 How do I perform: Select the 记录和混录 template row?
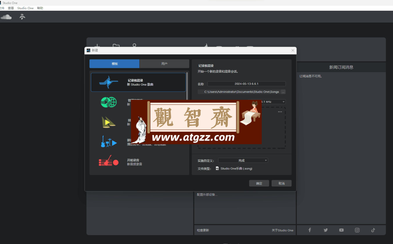point(138,82)
